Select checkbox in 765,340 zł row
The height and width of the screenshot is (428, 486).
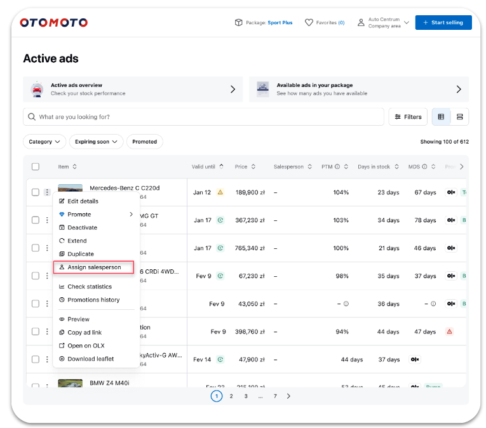point(36,248)
